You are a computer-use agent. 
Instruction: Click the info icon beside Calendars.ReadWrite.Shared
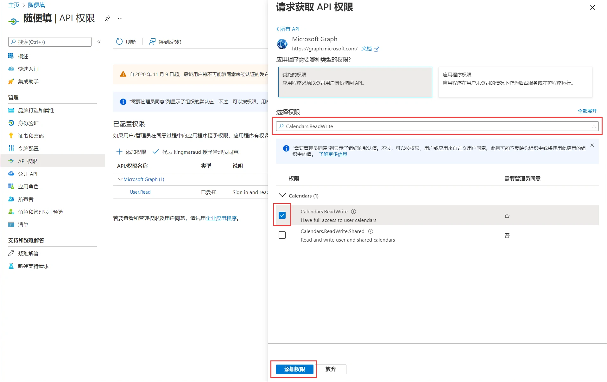[x=370, y=231]
